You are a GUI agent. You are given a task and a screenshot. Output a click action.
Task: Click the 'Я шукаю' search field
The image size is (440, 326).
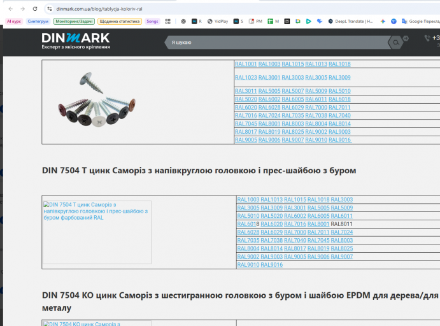(x=276, y=43)
